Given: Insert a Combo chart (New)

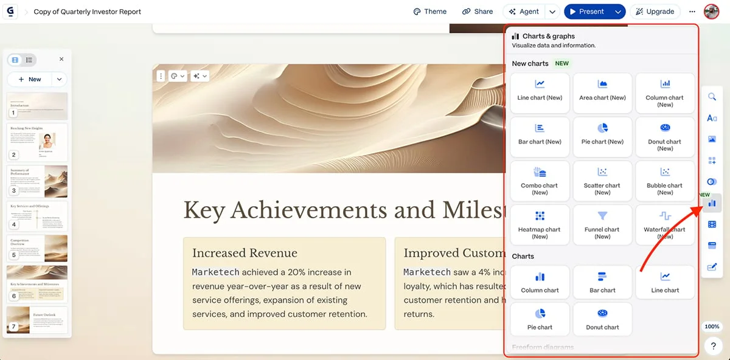Looking at the screenshot, I should tap(540, 181).
